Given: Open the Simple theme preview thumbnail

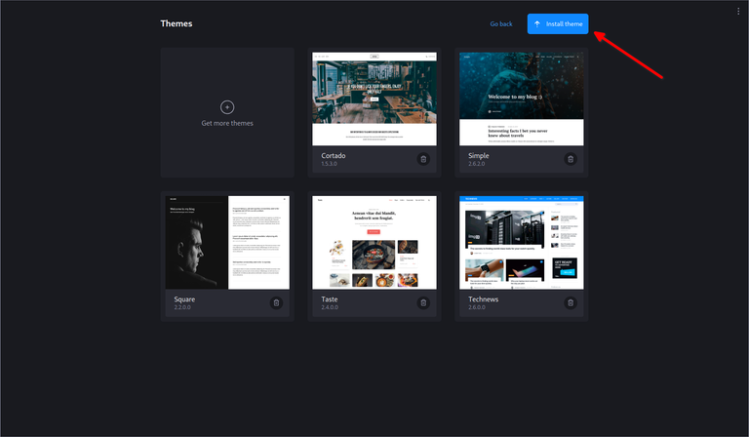Looking at the screenshot, I should coord(522,99).
